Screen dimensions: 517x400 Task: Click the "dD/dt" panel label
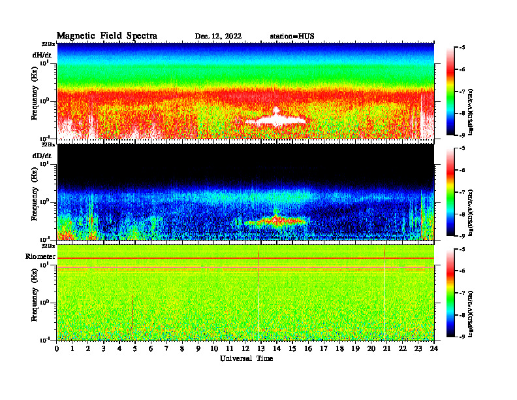[x=42, y=156]
